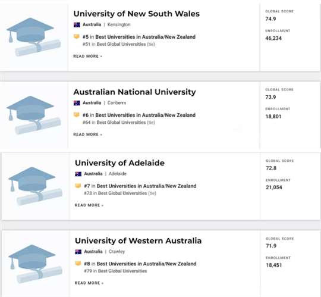The width and height of the screenshot is (321, 297).
Task: Click Australian flag icon beside Kensington
Action: [77, 24]
